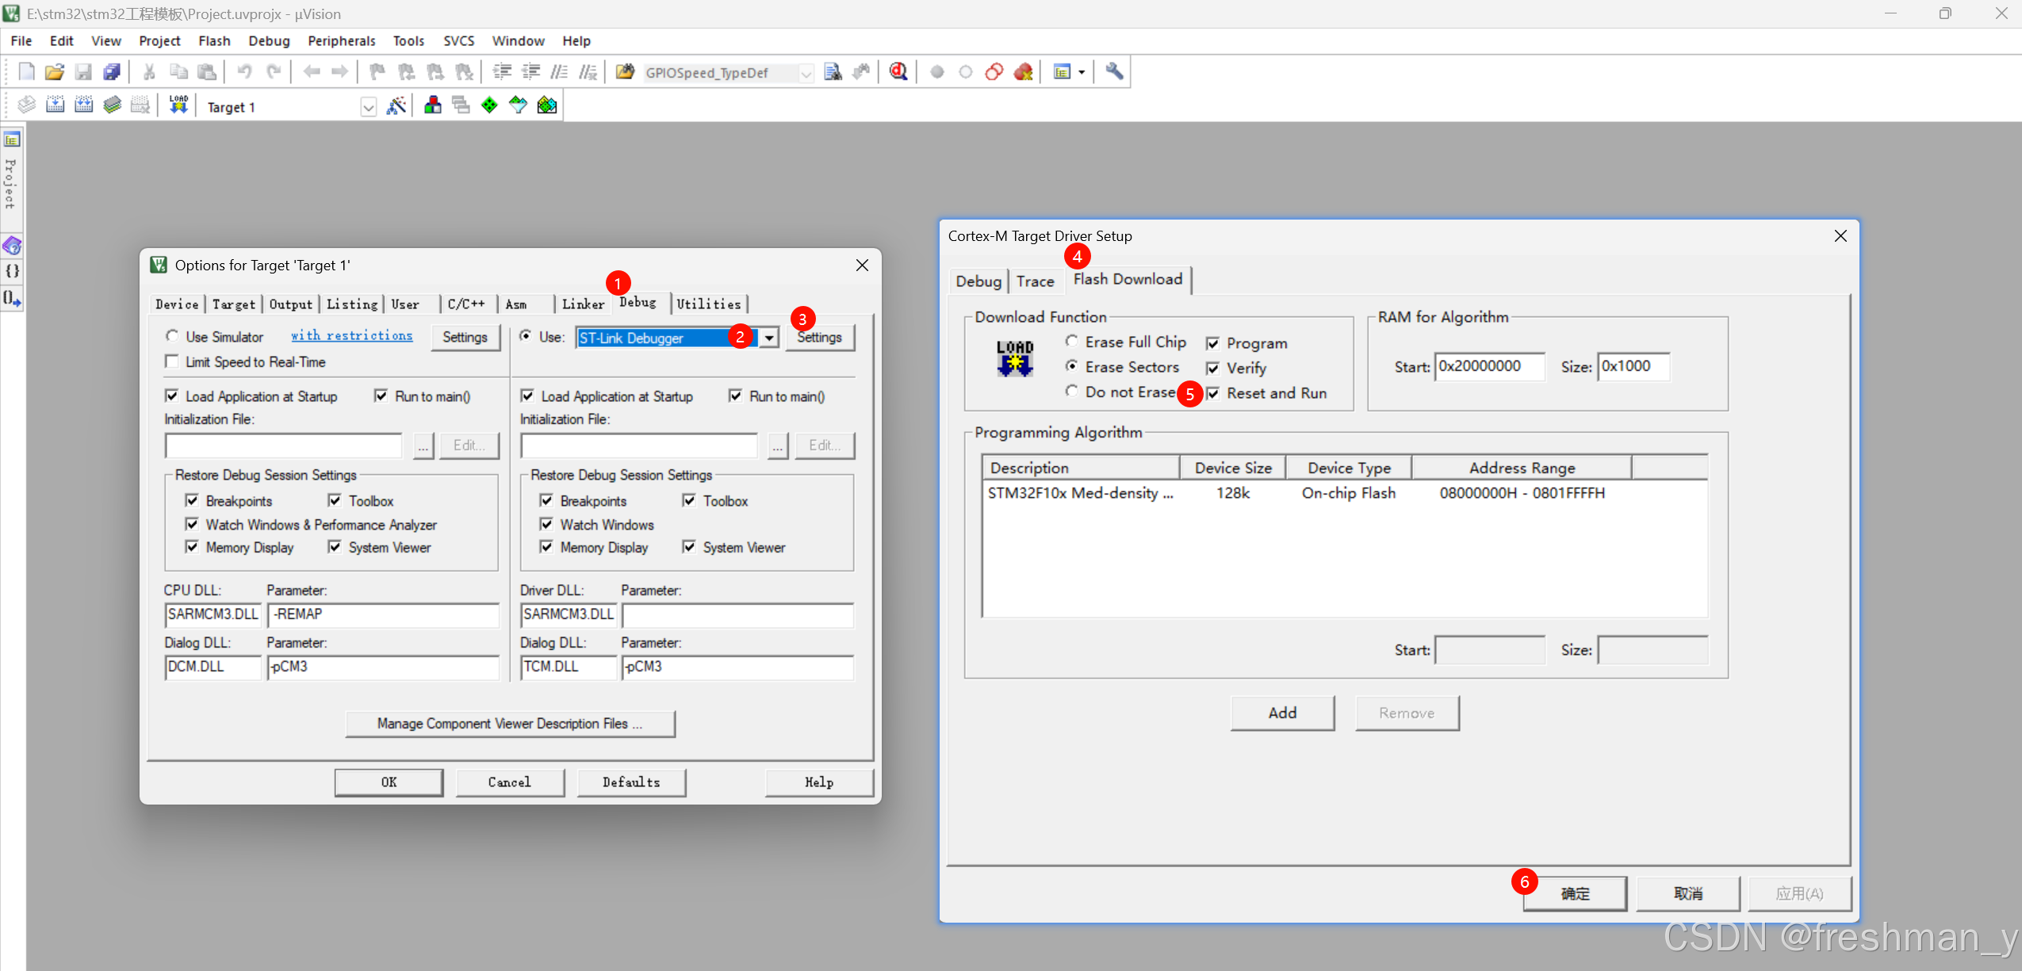2022x971 pixels.
Task: Click the Start/Stop Debug Session icon
Action: (898, 72)
